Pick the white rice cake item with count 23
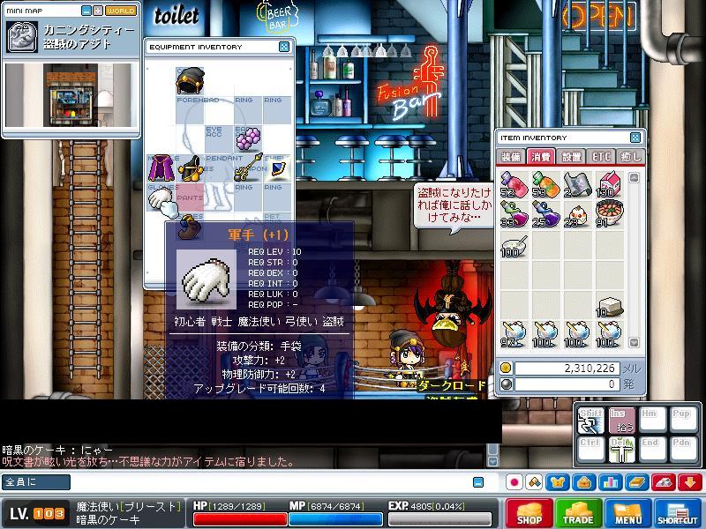The height and width of the screenshot is (529, 706). 577,214
